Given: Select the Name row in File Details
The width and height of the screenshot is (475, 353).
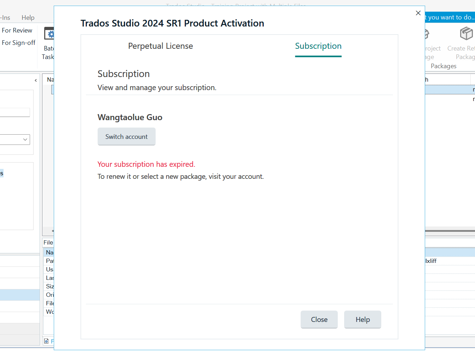Looking at the screenshot, I should [x=50, y=252].
